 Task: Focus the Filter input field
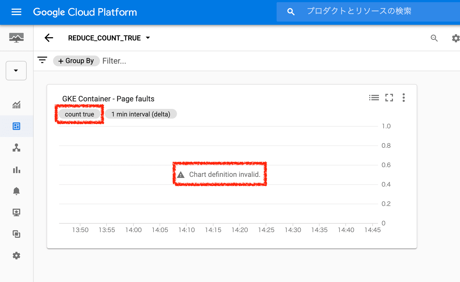coord(114,61)
